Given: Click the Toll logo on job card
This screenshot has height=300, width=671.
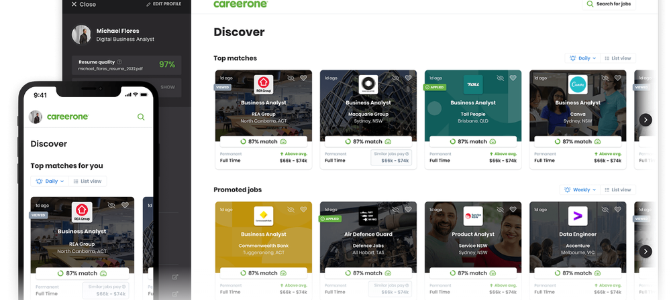Looking at the screenshot, I should pyautogui.click(x=473, y=84).
